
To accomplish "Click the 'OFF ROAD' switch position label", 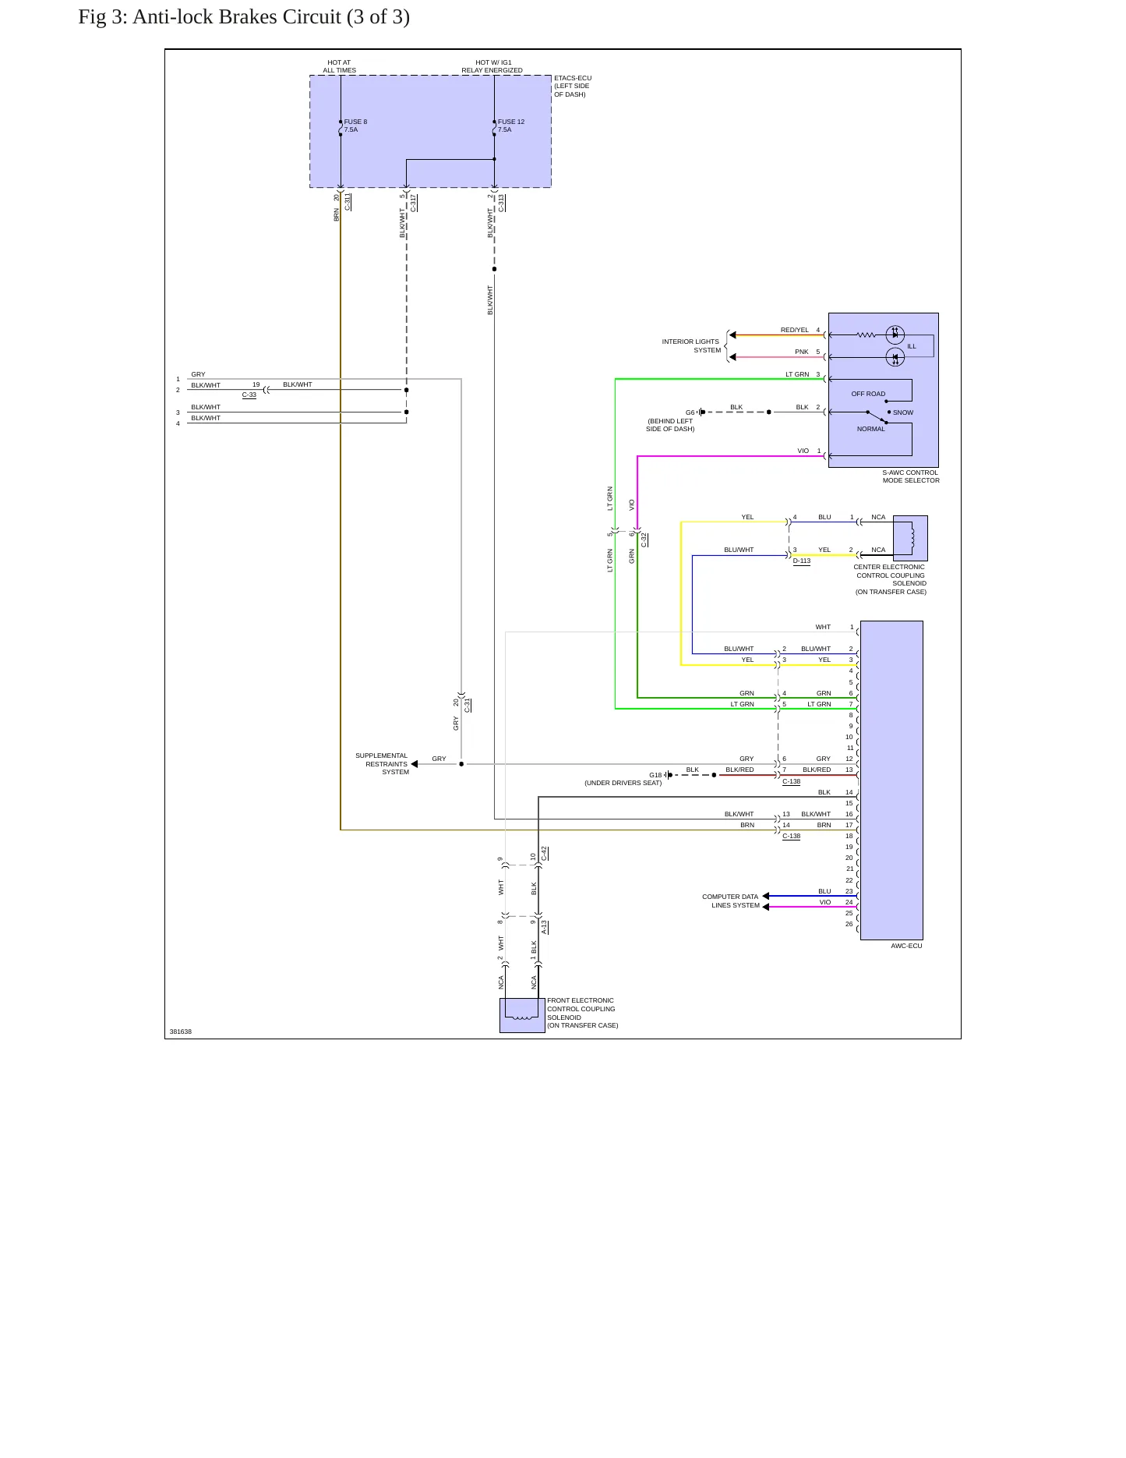I will (x=868, y=394).
